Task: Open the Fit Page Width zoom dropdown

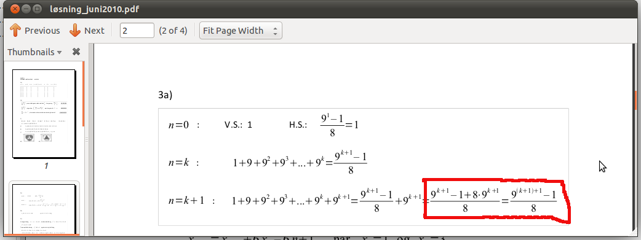Action: point(241,31)
